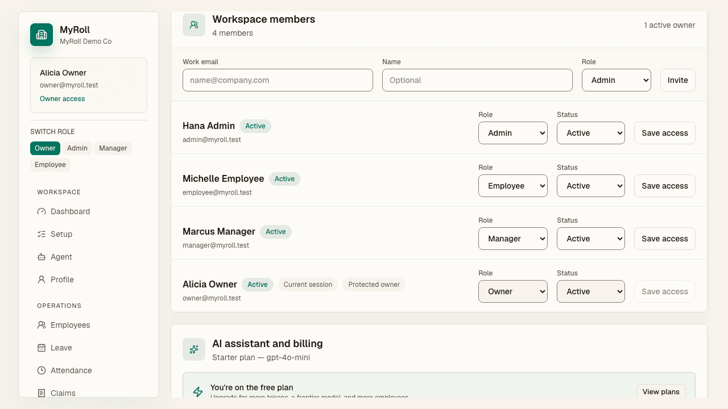The image size is (728, 409).
Task: Click the Starter plan — gpt-4o-mini text
Action: coord(261,357)
